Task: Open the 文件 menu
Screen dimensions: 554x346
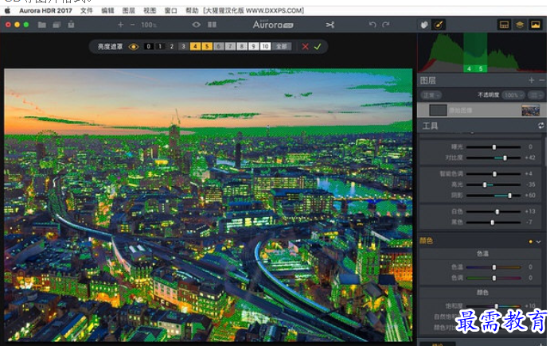Action: coord(87,10)
